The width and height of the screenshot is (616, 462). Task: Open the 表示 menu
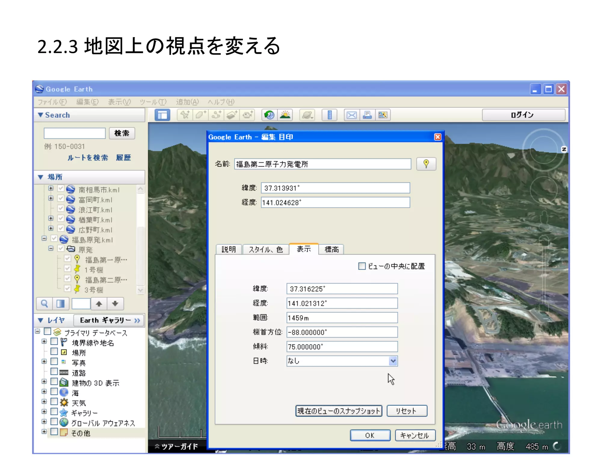(x=119, y=102)
